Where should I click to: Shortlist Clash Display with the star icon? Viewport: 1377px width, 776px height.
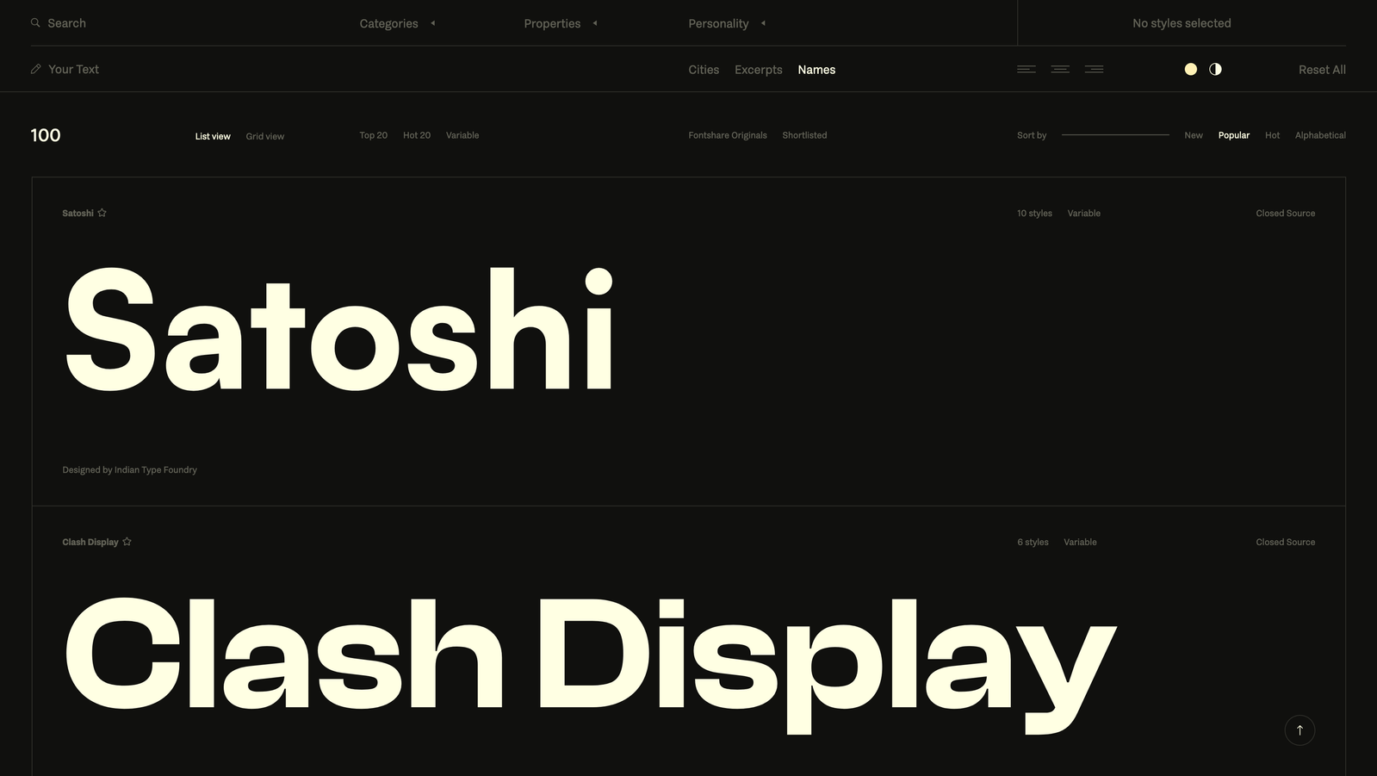coord(127,542)
